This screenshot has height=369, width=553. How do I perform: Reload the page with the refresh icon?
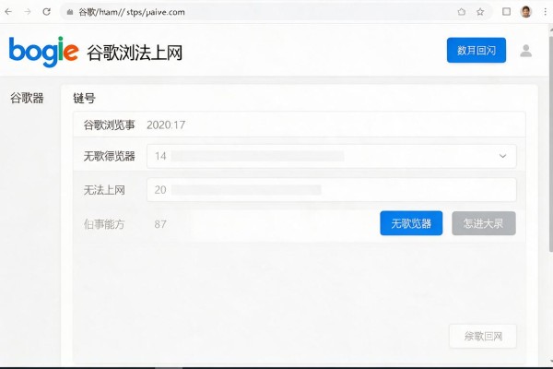click(47, 12)
